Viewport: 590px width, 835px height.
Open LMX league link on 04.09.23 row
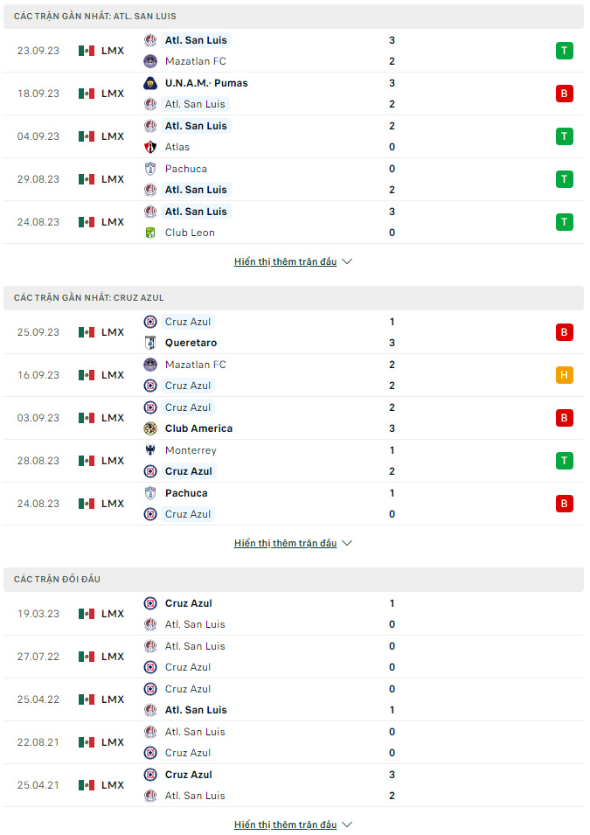113,136
